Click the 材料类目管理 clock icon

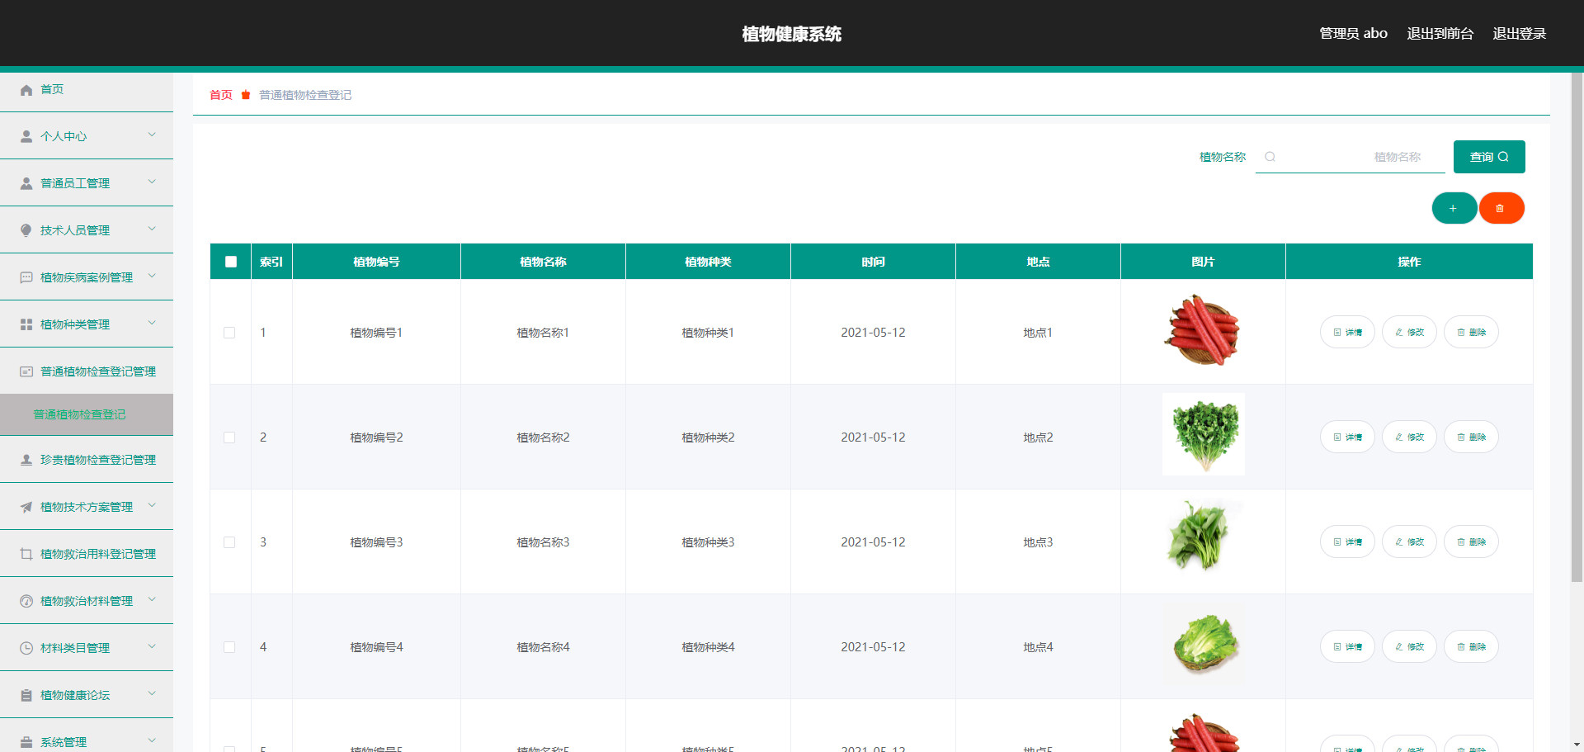click(x=26, y=648)
